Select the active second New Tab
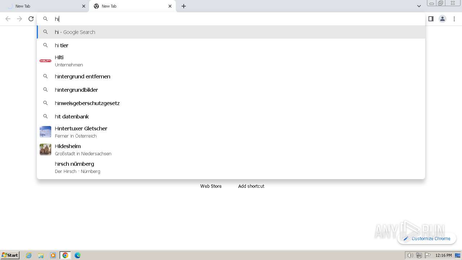Viewport: 462px width, 260px height. coord(132,6)
